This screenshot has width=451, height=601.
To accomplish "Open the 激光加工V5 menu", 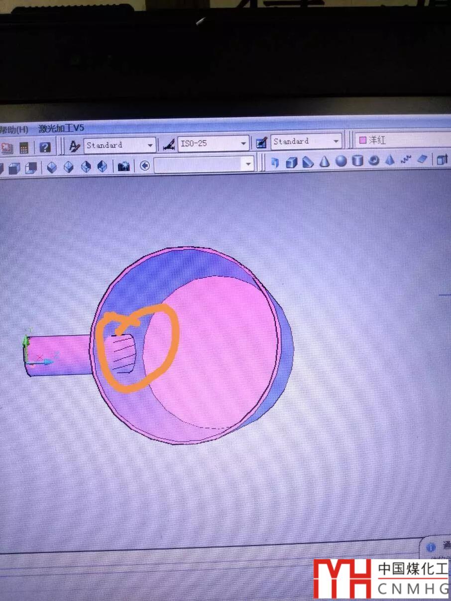I will pyautogui.click(x=61, y=128).
